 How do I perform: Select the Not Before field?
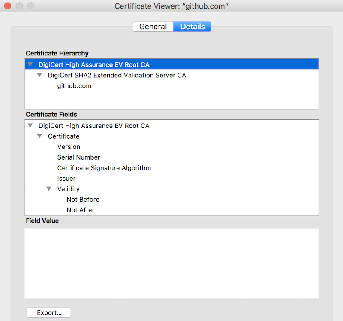[x=172, y=199]
